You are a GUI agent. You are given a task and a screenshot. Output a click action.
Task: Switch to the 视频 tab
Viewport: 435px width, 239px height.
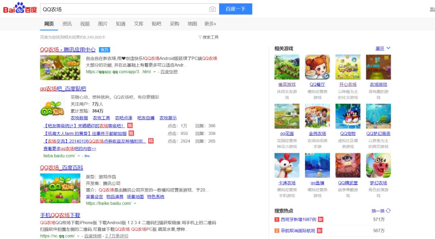(x=85, y=23)
